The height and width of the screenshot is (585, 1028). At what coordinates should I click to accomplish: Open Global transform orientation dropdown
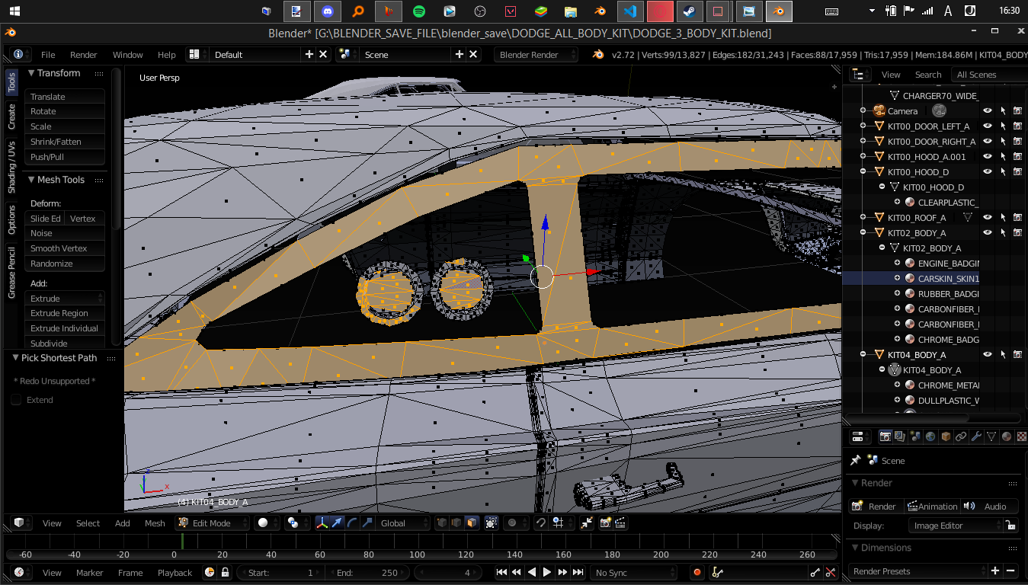pos(403,523)
